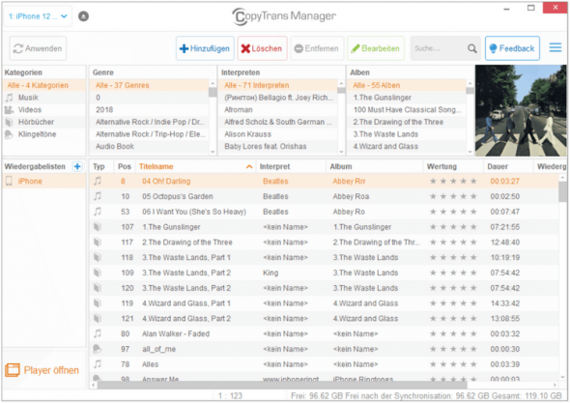This screenshot has width=570, height=403.
Task: Set star rating for Alan Walker - Faded
Action: click(x=453, y=333)
